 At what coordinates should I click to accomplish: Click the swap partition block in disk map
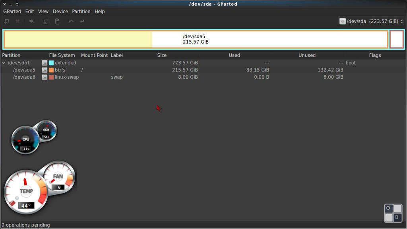pos(396,39)
